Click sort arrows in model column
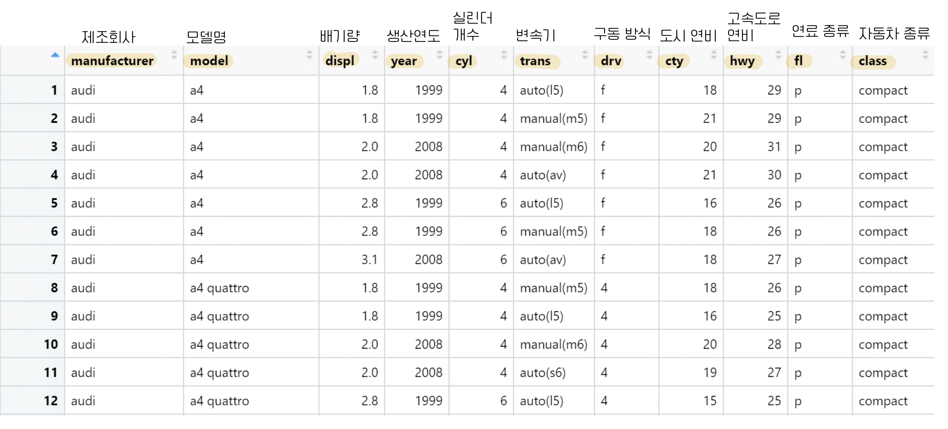 click(309, 55)
